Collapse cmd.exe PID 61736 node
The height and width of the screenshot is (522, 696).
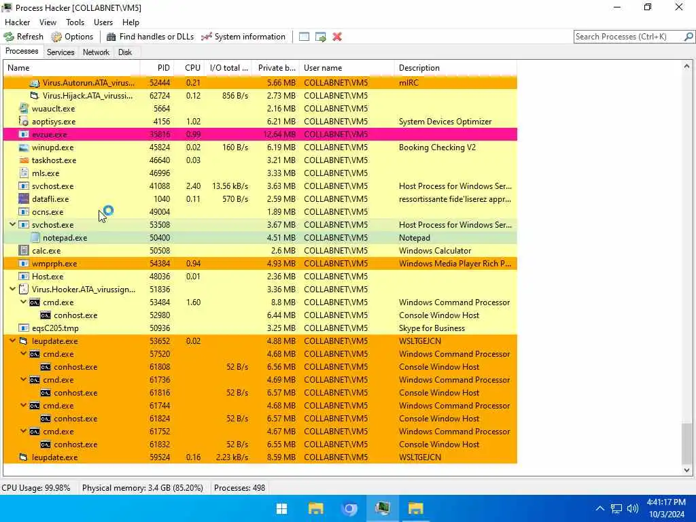23,379
